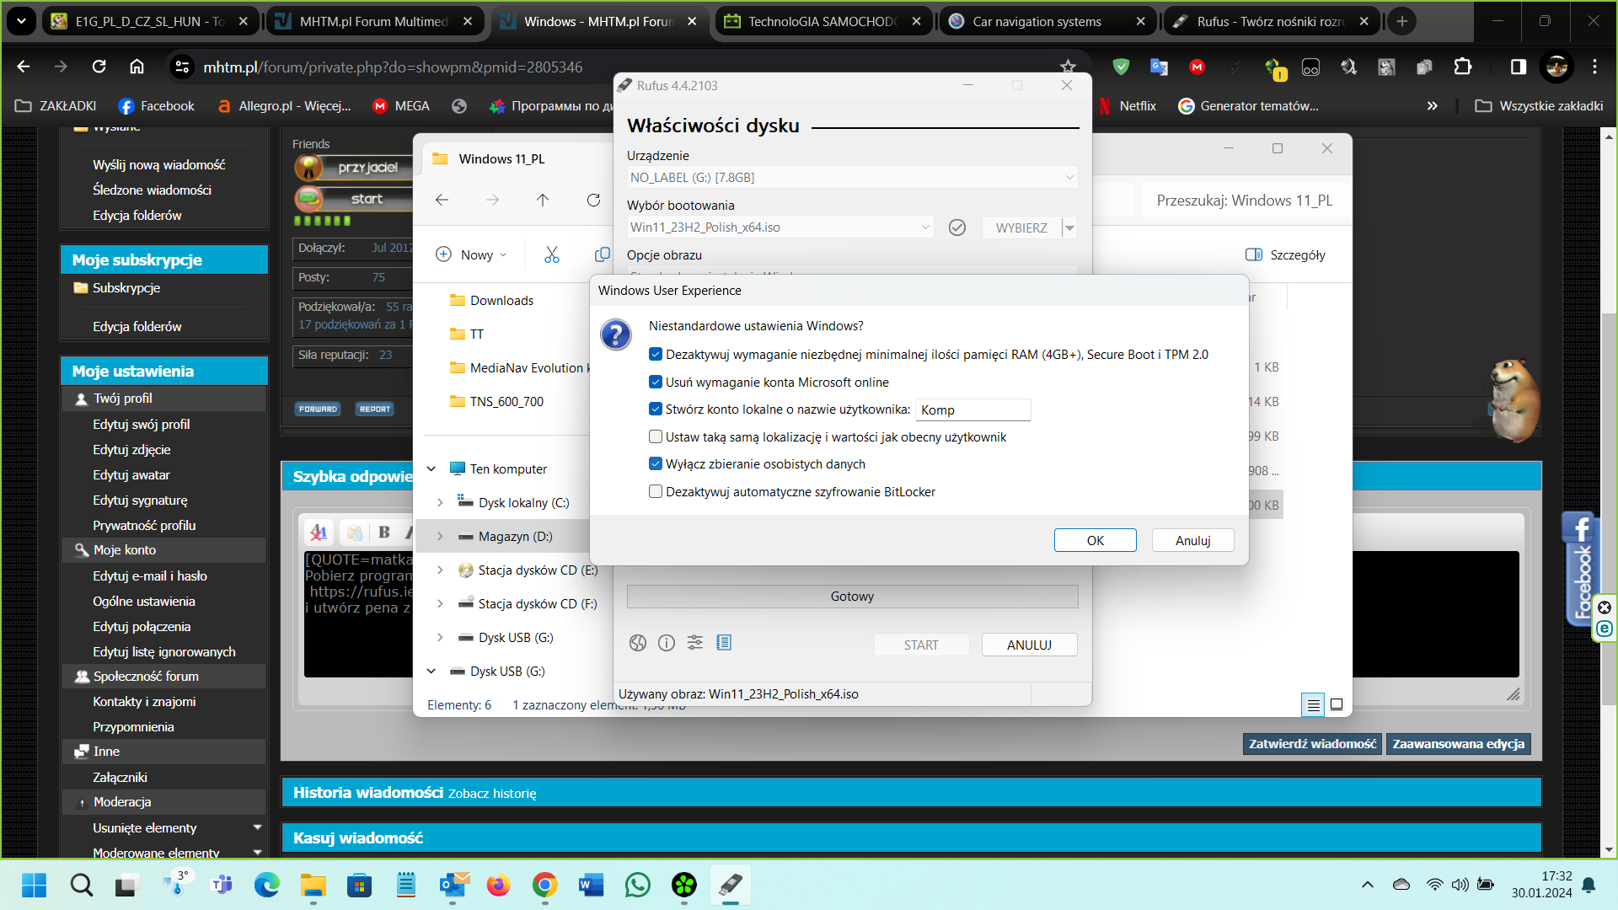
Task: Open Facebook bookmark
Action: [x=156, y=105]
